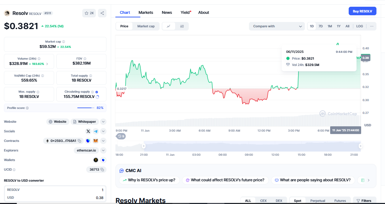This screenshot has width=385, height=204.
Task: Click the verified badge on Circulating supply
Action: tap(97, 92)
